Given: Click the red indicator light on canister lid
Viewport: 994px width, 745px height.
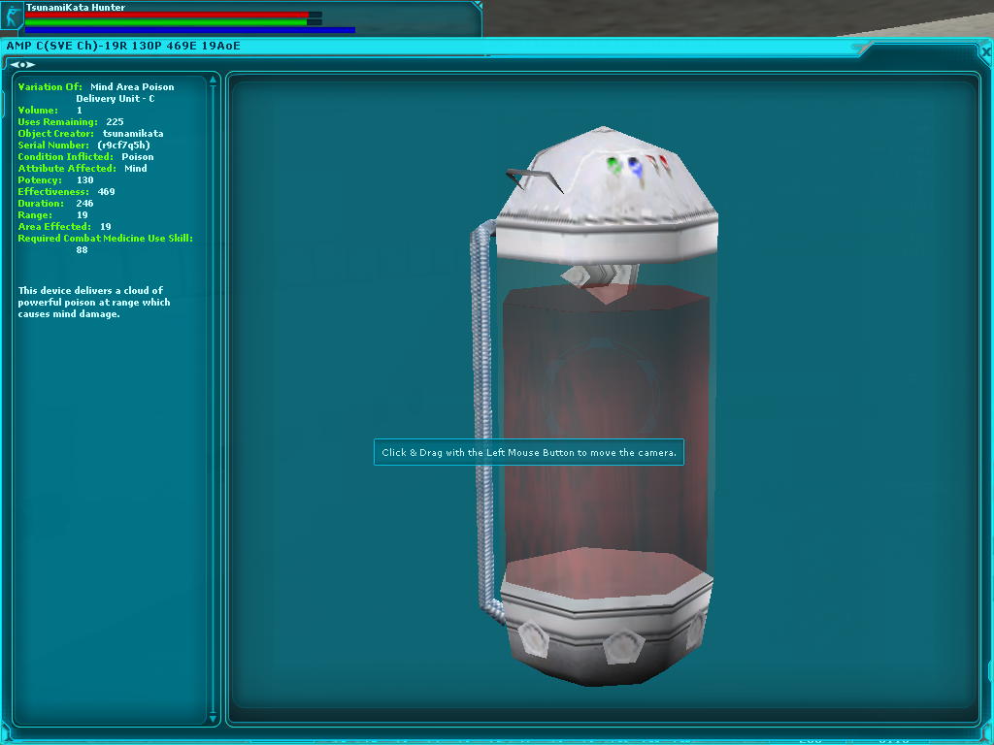Looking at the screenshot, I should click(663, 162).
